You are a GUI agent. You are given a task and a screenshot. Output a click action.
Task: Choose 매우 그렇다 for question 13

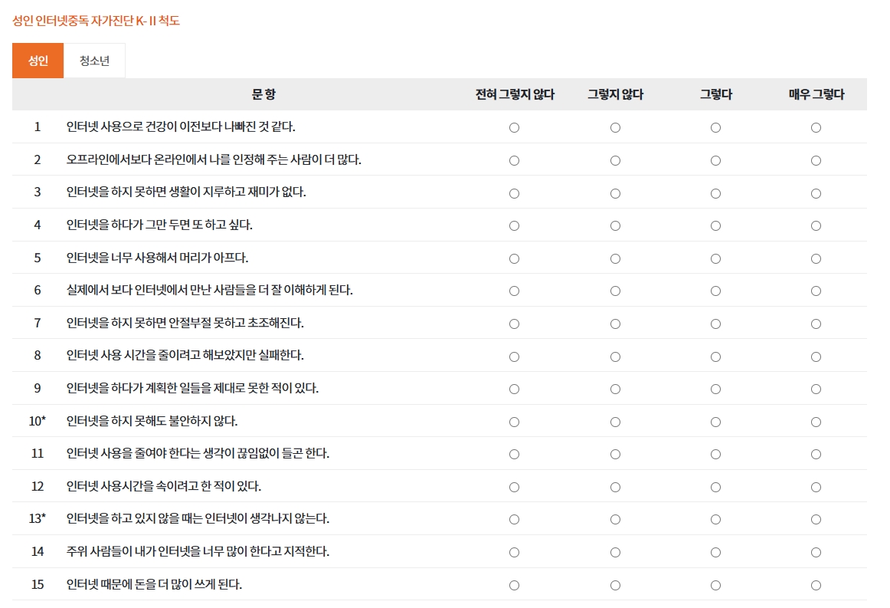pyautogui.click(x=816, y=520)
